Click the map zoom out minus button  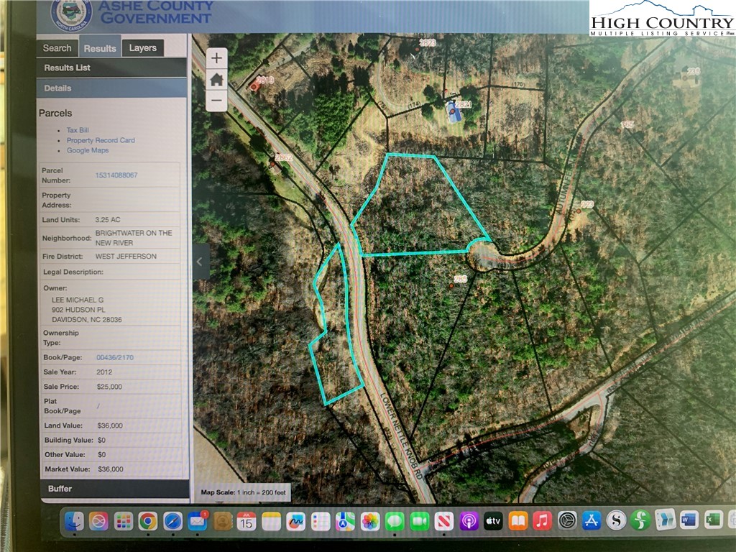click(x=216, y=99)
